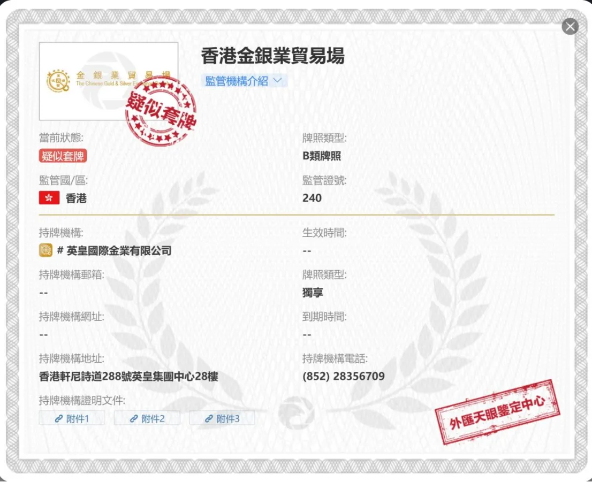Click the license number 240

[x=312, y=198]
